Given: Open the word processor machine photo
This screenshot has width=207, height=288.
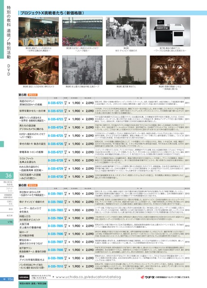Looking at the screenshot, I should [x=170, y=32].
